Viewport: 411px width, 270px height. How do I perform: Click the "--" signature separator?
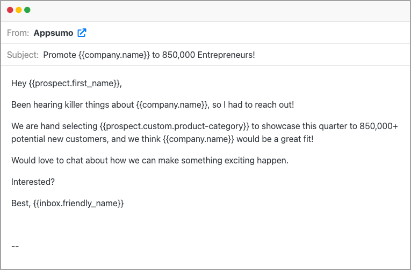[15, 246]
